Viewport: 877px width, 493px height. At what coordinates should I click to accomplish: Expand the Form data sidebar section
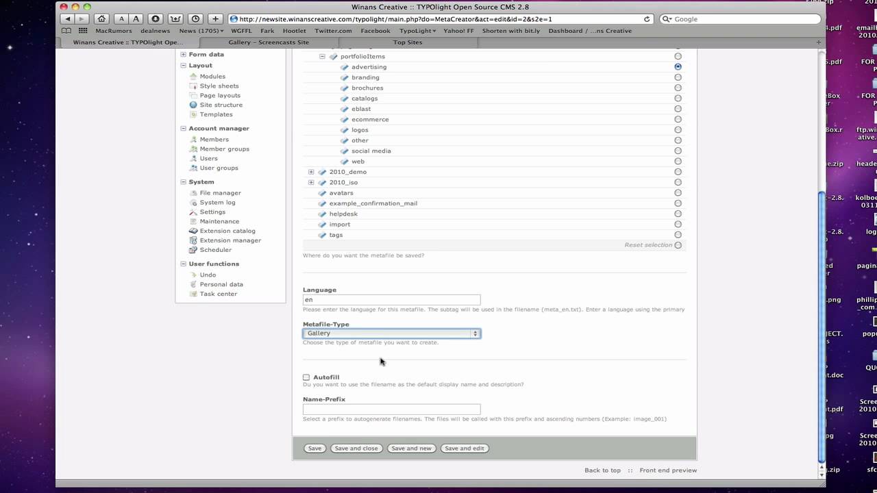(x=183, y=54)
